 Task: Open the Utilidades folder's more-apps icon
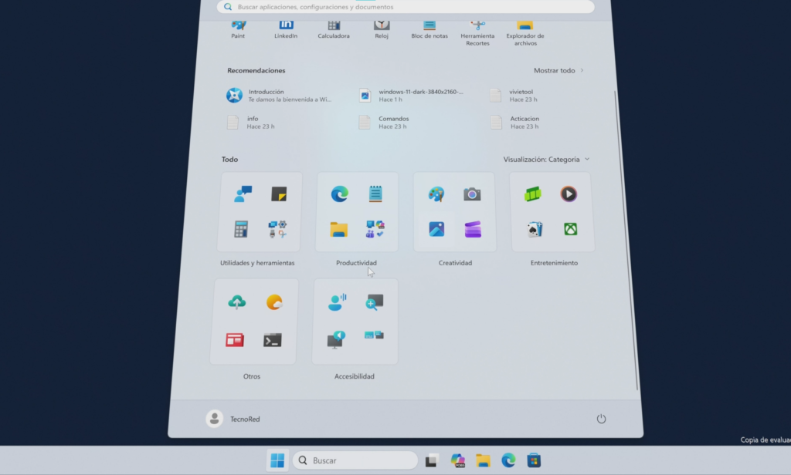tap(277, 229)
